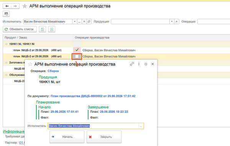
Task: Open the Продукция dropdown arrow
Action: click(172, 21)
